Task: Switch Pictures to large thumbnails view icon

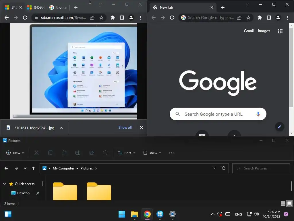Action: [x=290, y=203]
